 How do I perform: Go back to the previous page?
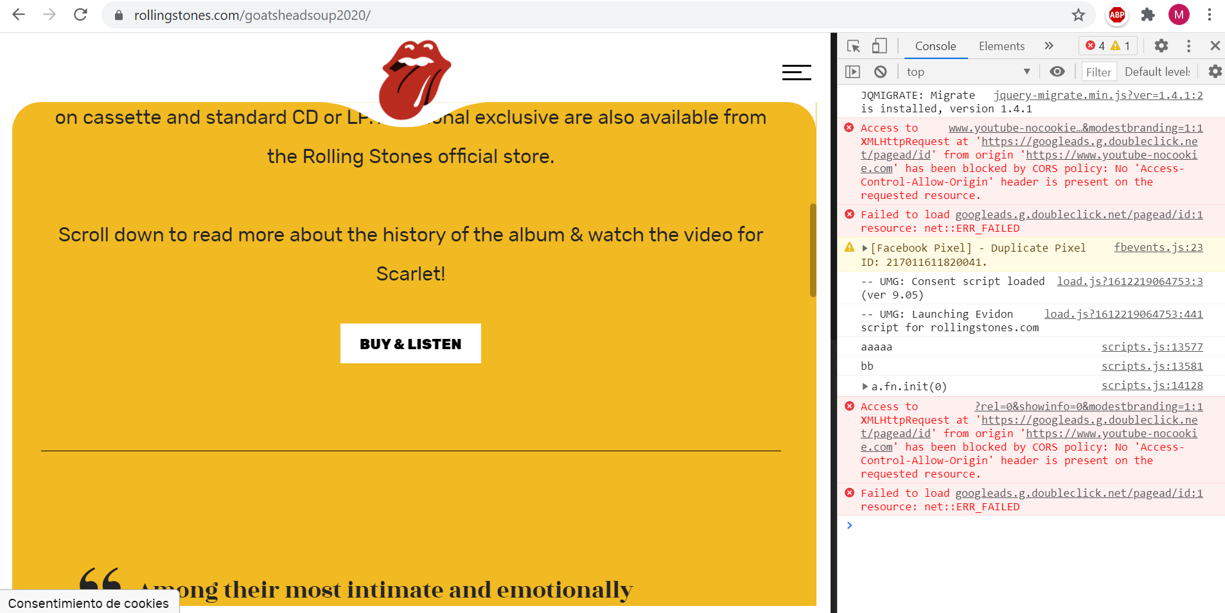coord(19,15)
